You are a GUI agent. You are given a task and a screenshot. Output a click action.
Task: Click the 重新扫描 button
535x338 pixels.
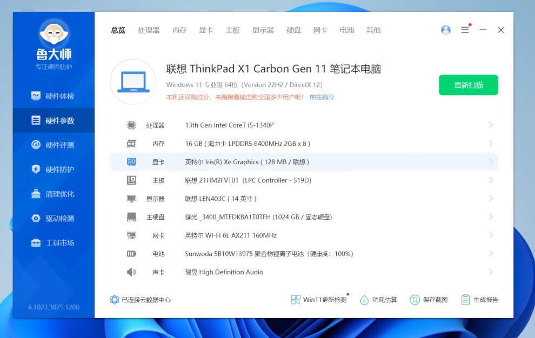coord(469,85)
